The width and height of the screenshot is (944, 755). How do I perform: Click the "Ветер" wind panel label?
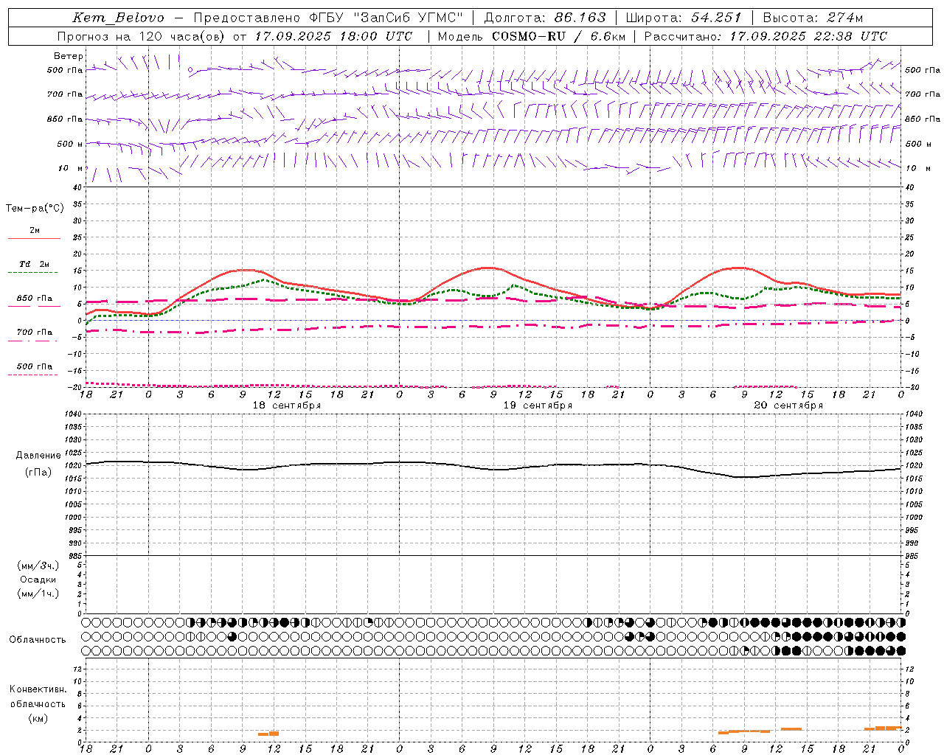click(69, 56)
